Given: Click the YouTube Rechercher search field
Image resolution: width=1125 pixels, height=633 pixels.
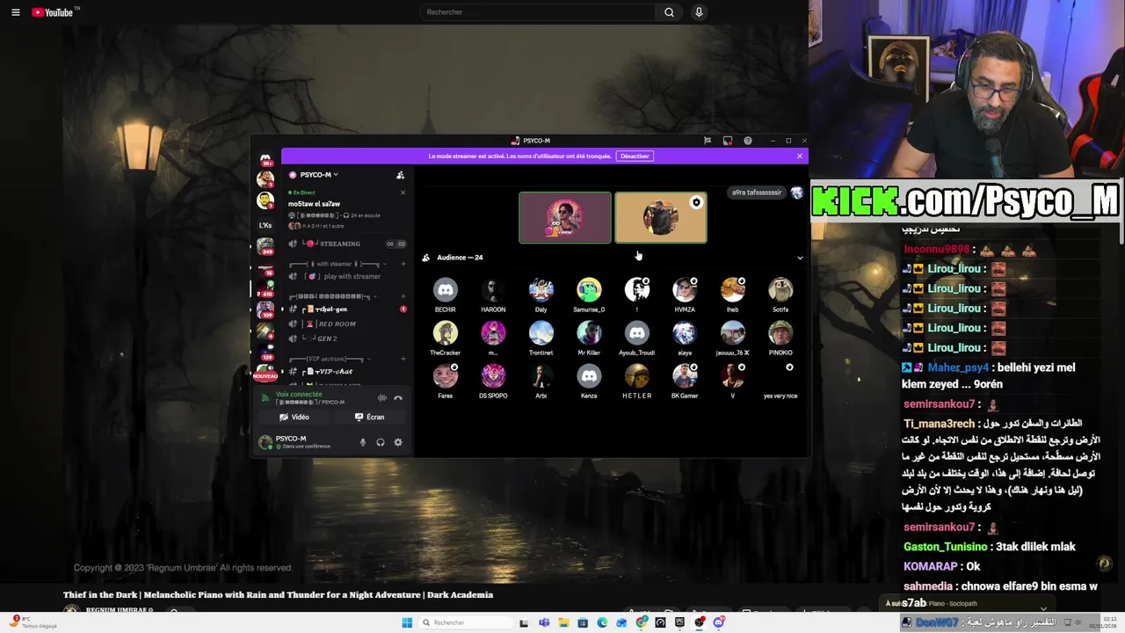Looking at the screenshot, I should (x=537, y=12).
